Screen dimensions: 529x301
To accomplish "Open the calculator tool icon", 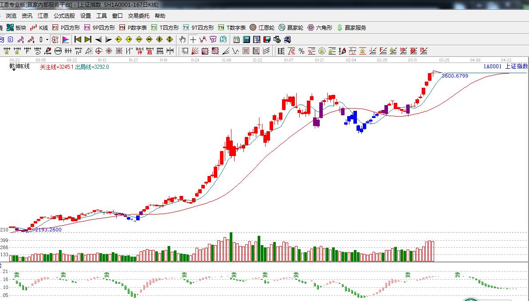I will click(x=246, y=39).
